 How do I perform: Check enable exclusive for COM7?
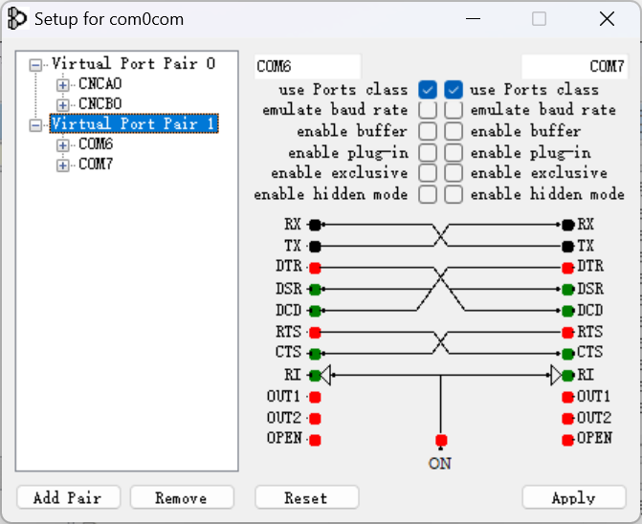pos(454,173)
